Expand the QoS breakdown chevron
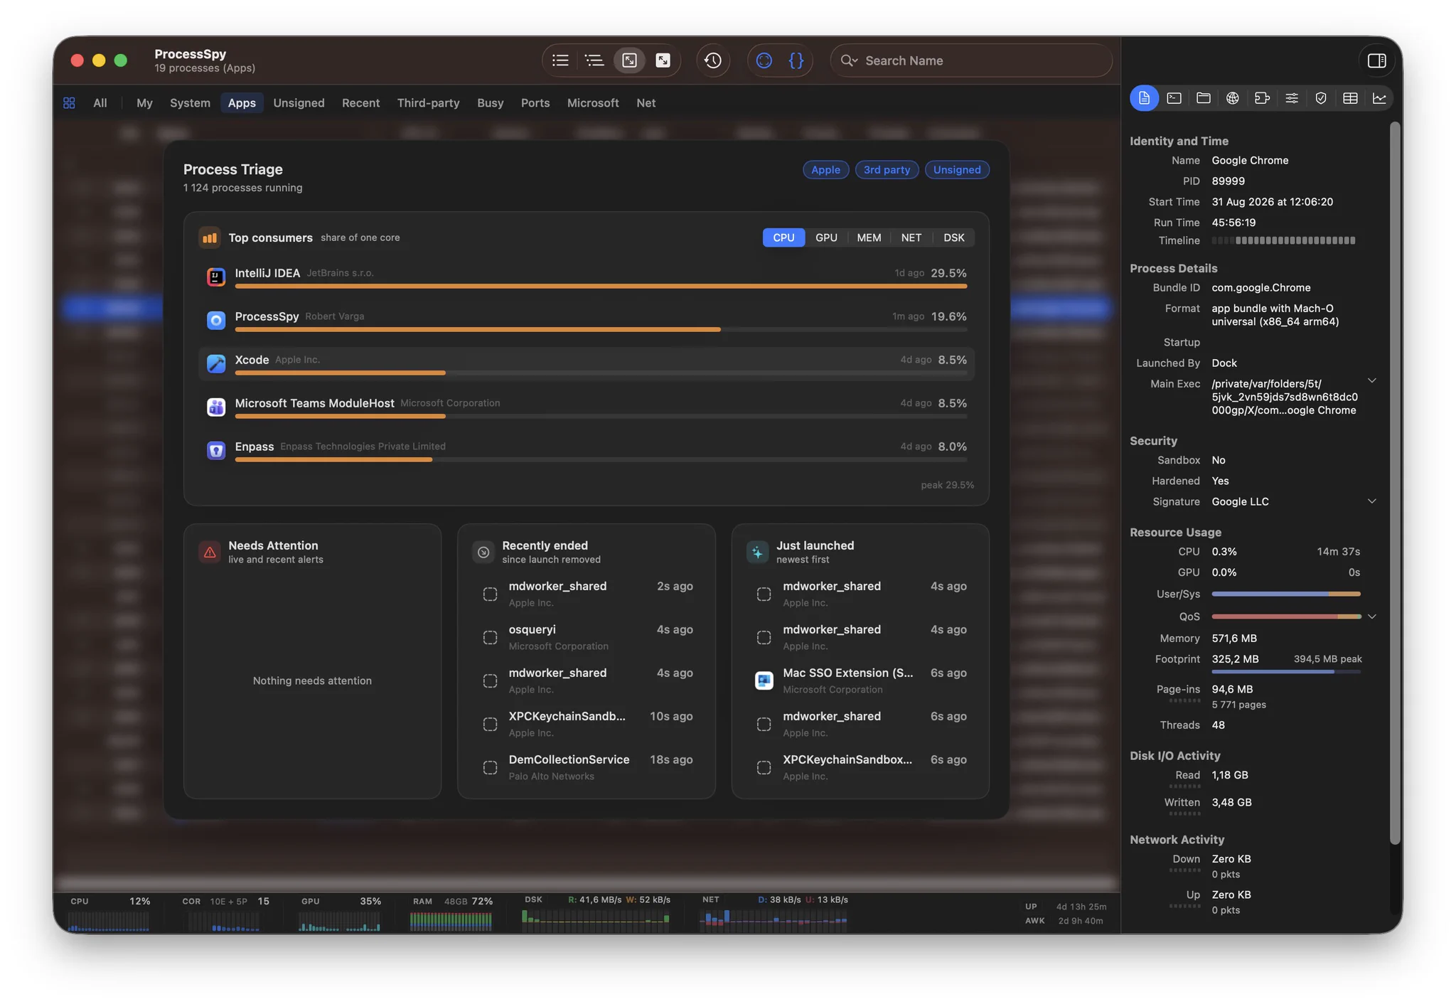Image resolution: width=1456 pixels, height=1004 pixels. [1371, 616]
